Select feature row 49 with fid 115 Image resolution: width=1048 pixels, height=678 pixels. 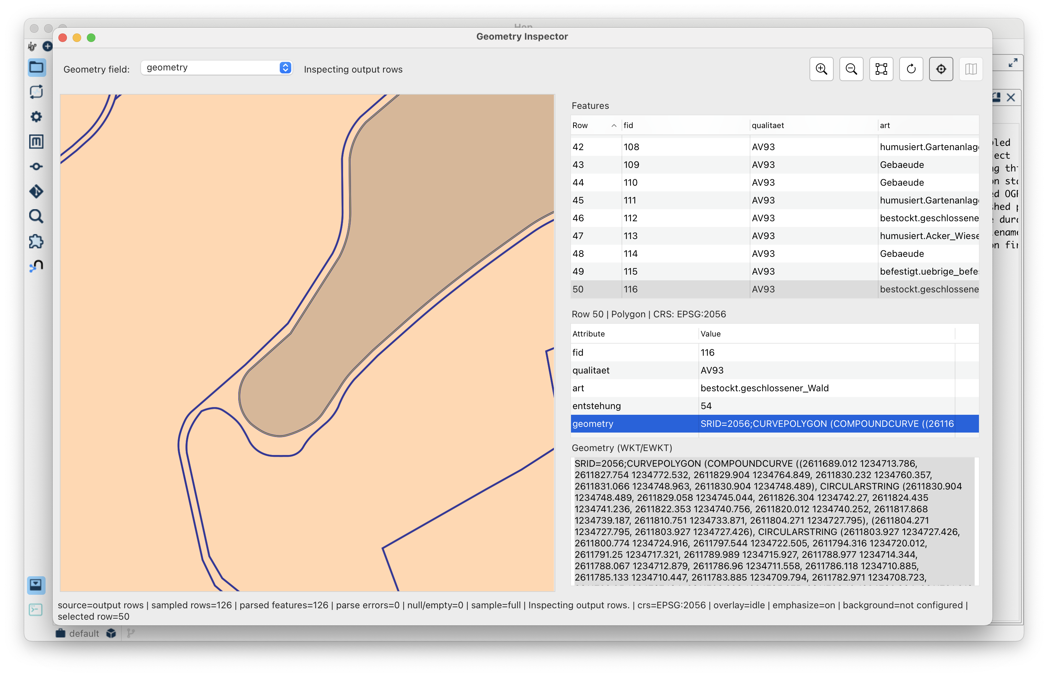coord(775,271)
